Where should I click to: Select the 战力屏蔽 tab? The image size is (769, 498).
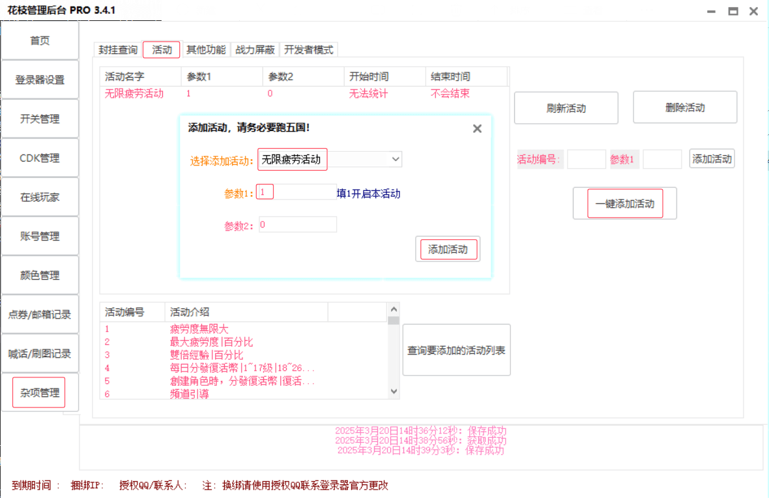click(x=255, y=50)
